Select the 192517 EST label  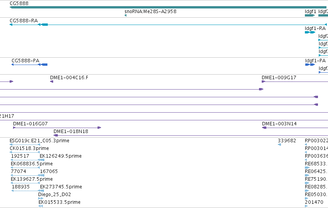20,156
